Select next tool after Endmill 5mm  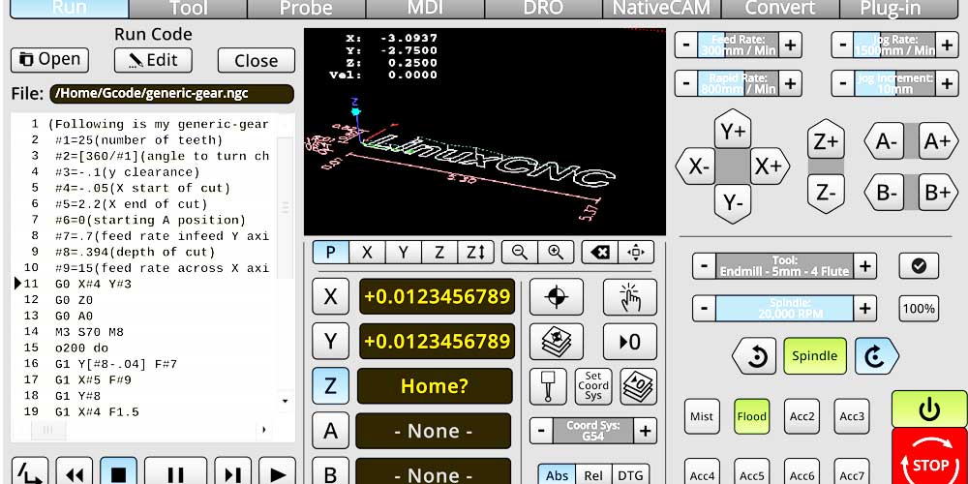tap(865, 267)
